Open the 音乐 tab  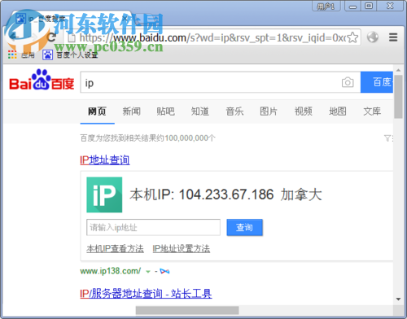click(234, 111)
